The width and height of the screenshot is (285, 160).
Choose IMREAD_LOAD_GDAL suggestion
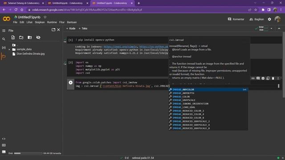pos(208,107)
